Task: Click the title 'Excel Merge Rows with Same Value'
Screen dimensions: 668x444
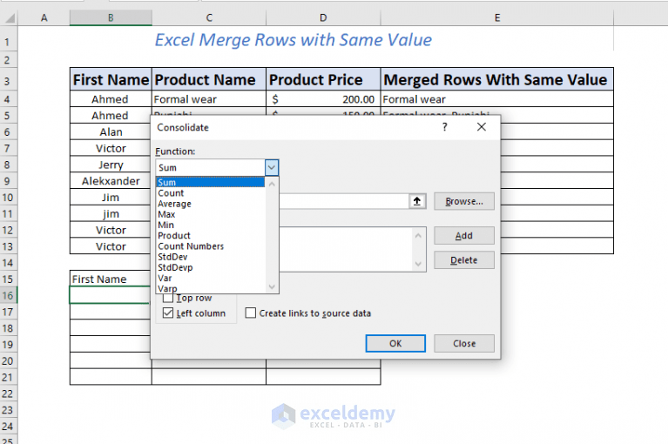Action: pyautogui.click(x=294, y=40)
